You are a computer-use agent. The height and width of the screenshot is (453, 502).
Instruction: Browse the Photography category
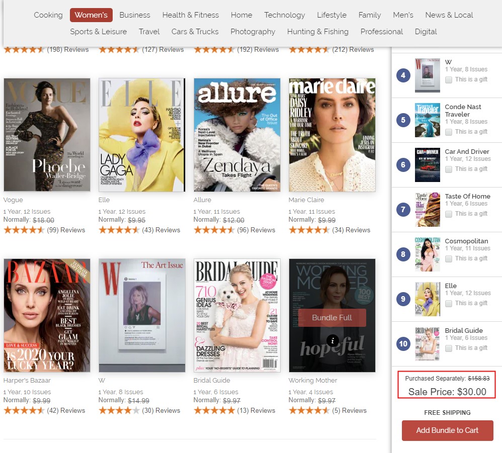(253, 32)
